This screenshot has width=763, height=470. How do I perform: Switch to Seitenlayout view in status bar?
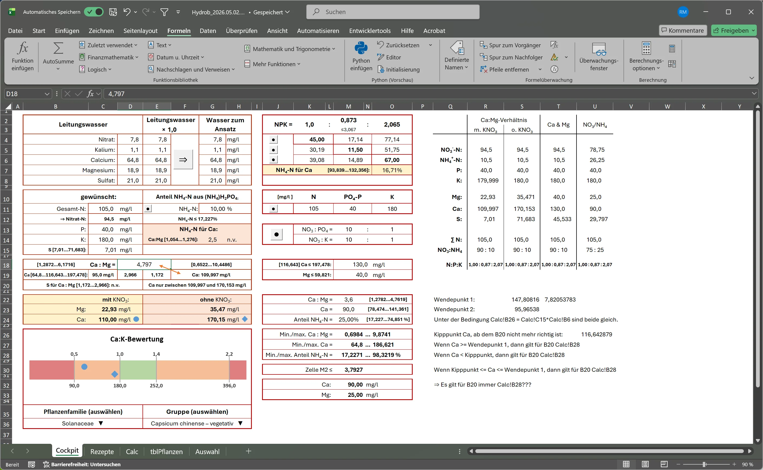click(645, 464)
